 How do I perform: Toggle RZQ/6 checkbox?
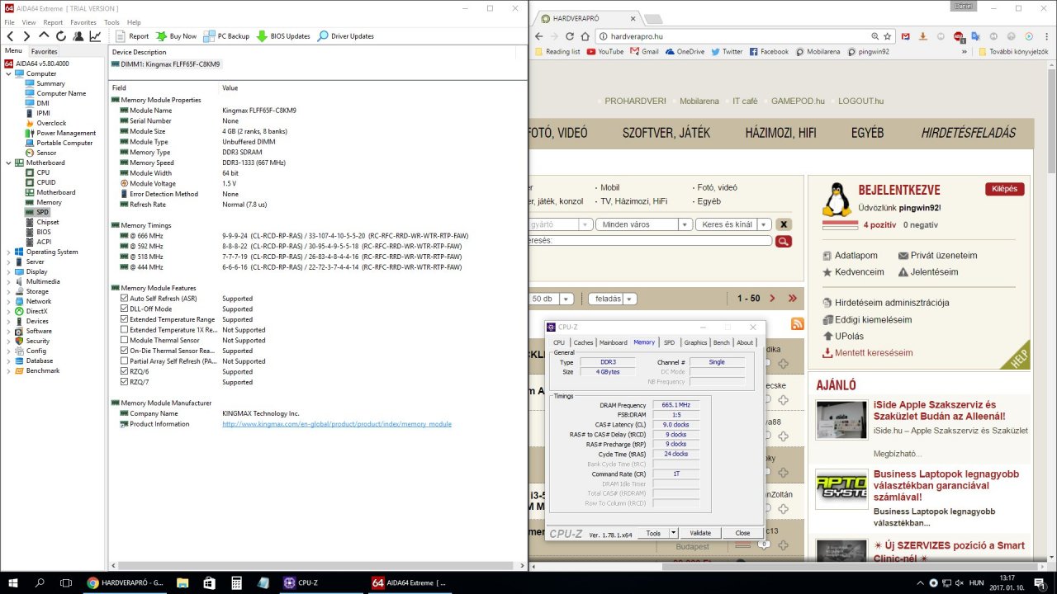(125, 371)
